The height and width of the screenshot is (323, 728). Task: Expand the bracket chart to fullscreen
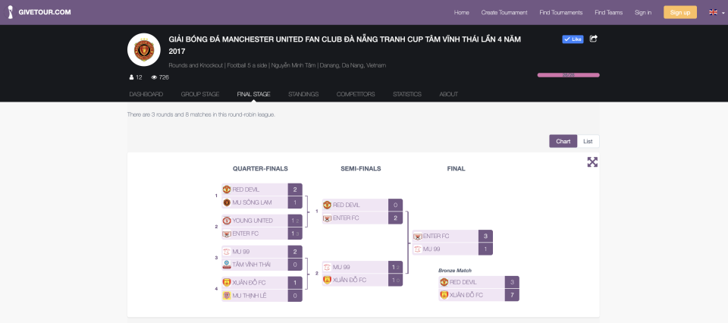point(592,161)
